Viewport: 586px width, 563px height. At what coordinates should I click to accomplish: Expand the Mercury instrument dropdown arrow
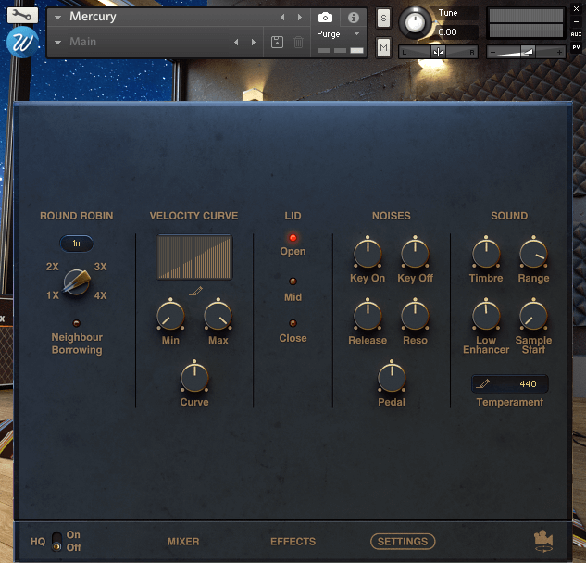coord(58,18)
